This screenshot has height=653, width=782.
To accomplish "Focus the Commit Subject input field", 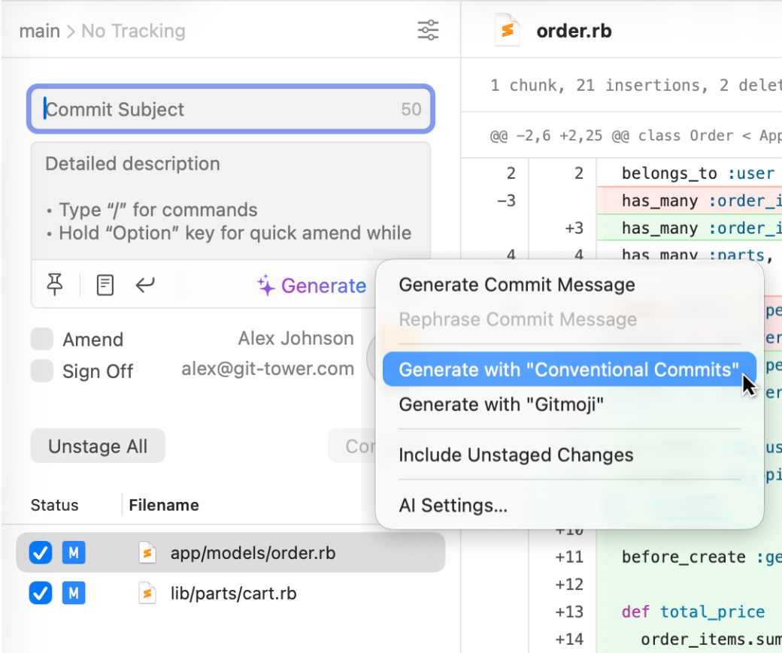I will 218,110.
